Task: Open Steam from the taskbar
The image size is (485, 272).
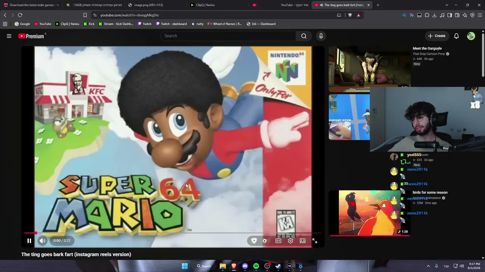Action: pyautogui.click(x=278, y=266)
